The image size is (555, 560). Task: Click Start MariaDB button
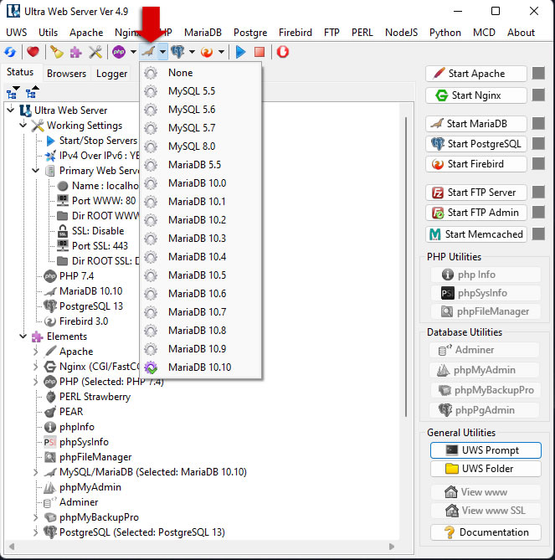pos(476,124)
